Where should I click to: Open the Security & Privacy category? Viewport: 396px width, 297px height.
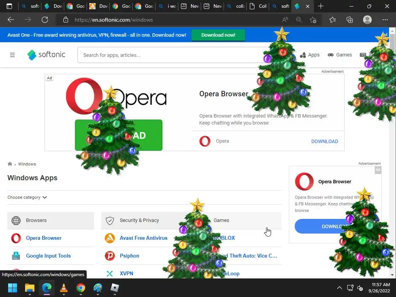(x=144, y=220)
